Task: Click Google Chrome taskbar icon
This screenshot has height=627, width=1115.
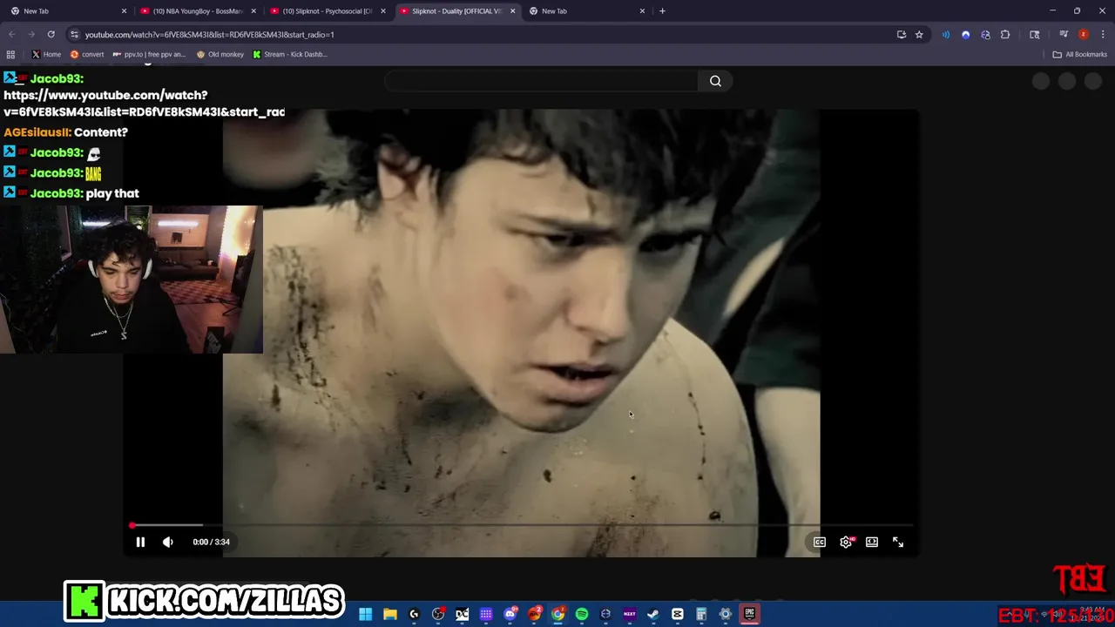Action: point(558,615)
